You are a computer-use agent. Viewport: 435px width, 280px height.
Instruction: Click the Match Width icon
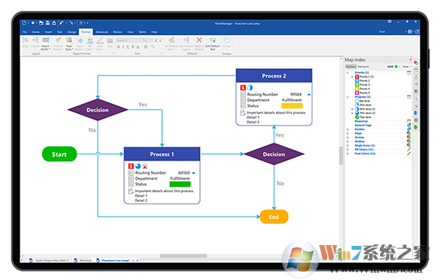pos(46,40)
